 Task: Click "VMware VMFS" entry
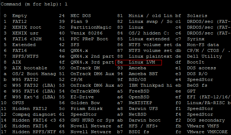203,126
